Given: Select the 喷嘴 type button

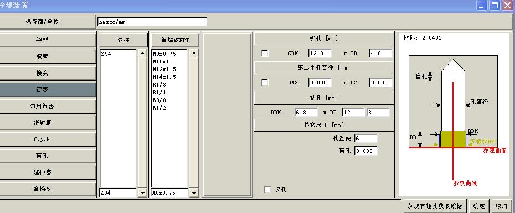Looking at the screenshot, I should [48, 56].
